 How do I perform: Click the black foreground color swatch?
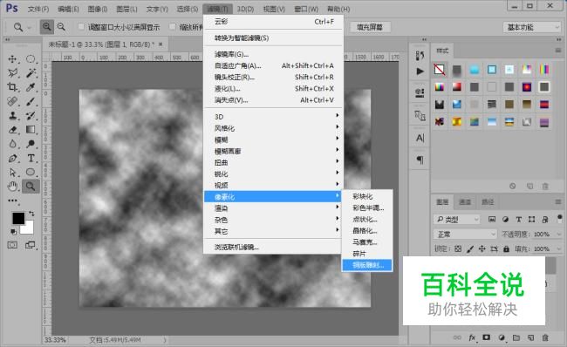tap(18, 218)
